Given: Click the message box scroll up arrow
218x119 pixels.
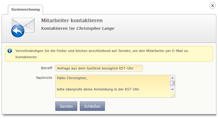Looking at the screenshot, I should click(x=172, y=78).
